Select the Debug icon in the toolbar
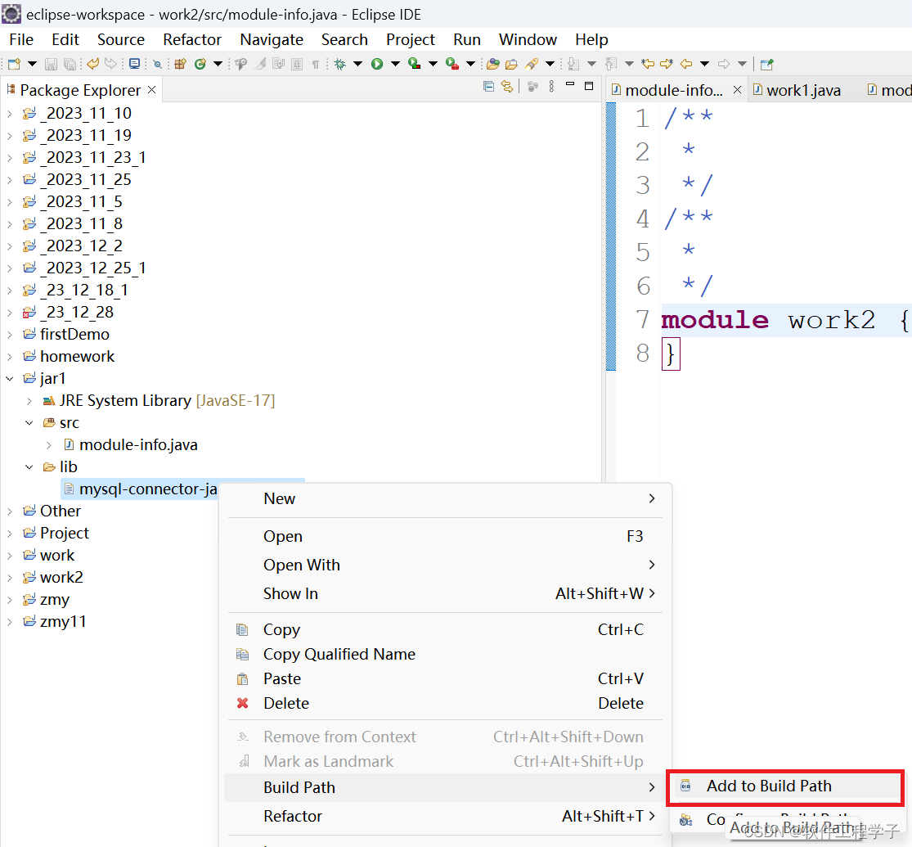Image resolution: width=912 pixels, height=847 pixels. [339, 64]
